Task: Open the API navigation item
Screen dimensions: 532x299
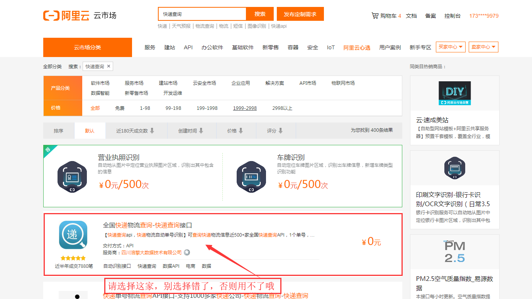Action: (188, 47)
